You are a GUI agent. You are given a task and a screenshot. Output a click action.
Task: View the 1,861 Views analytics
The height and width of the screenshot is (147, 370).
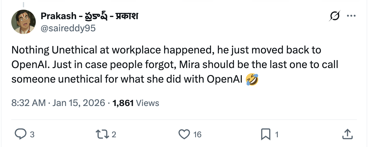point(136,103)
